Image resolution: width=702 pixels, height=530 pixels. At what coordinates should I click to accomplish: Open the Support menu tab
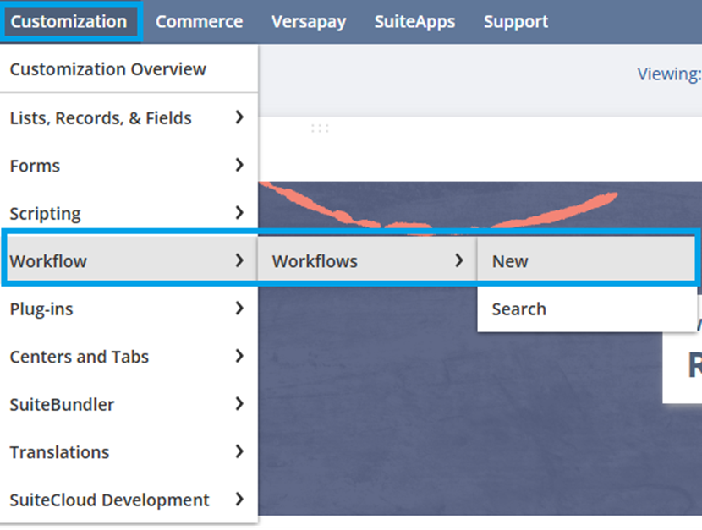click(516, 21)
